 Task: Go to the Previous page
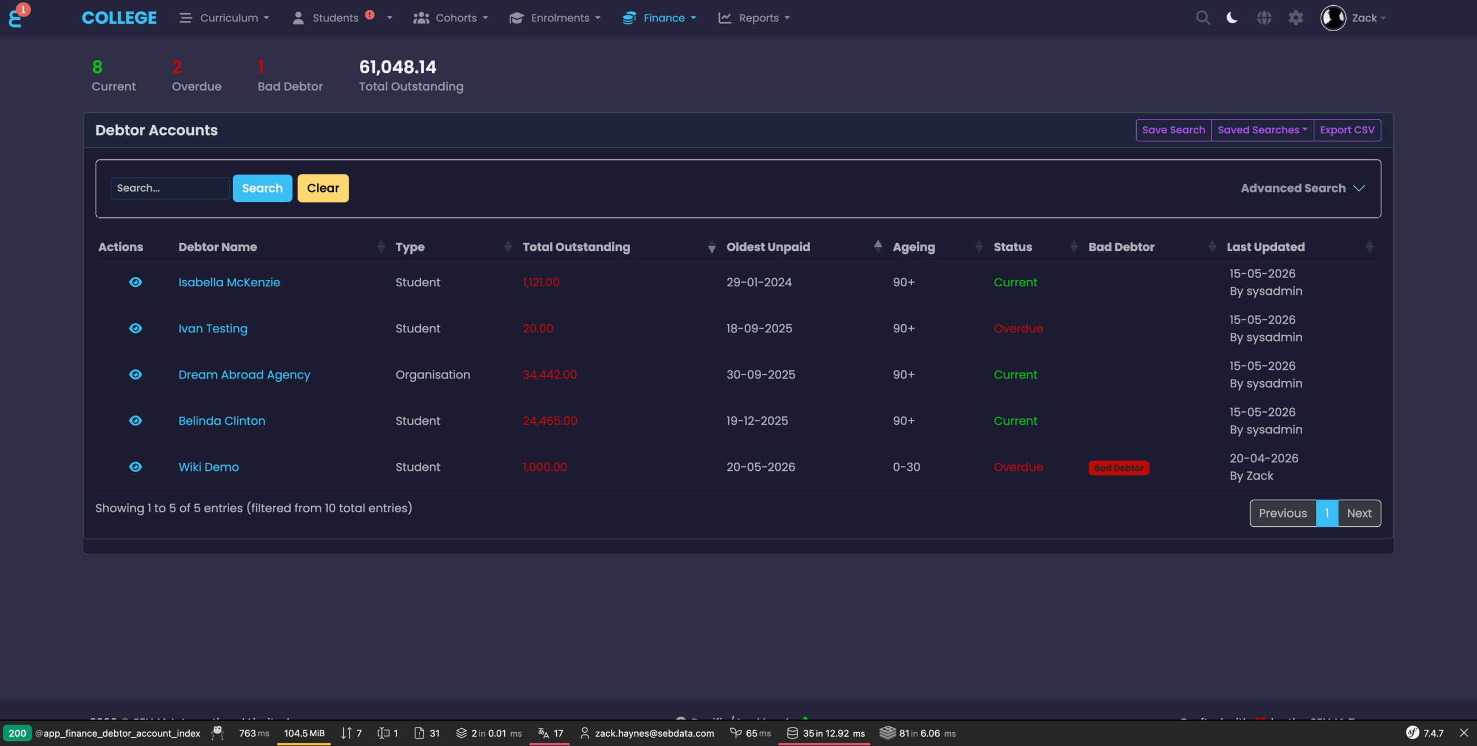click(x=1283, y=513)
